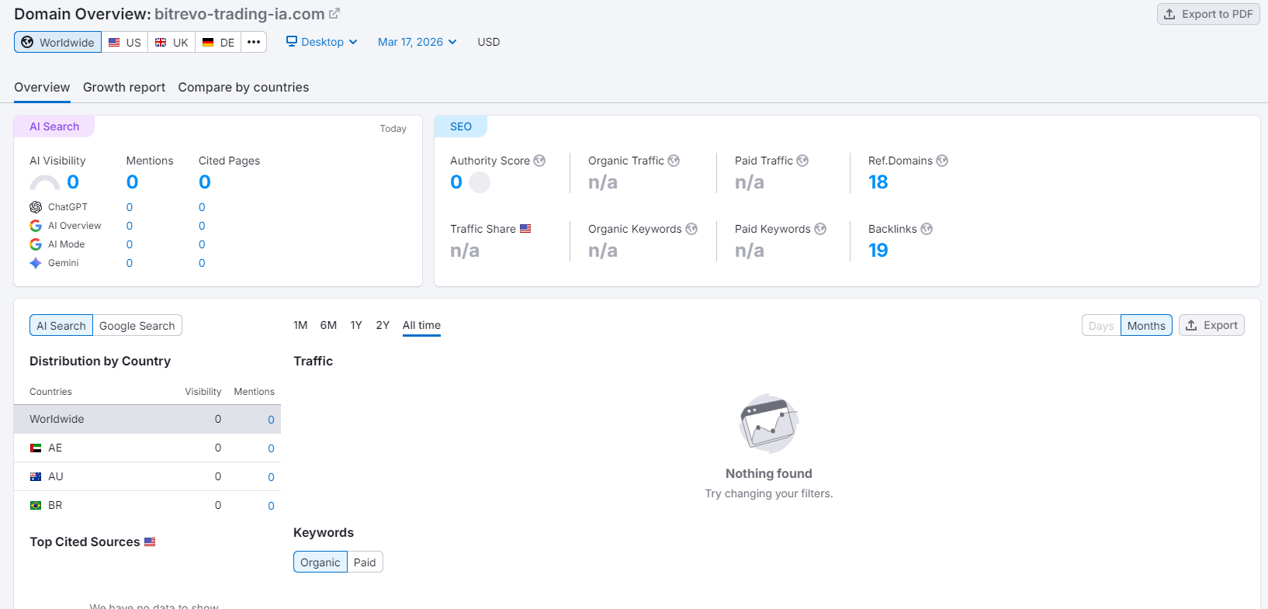Select the All time range
The image size is (1268, 609).
click(x=421, y=325)
